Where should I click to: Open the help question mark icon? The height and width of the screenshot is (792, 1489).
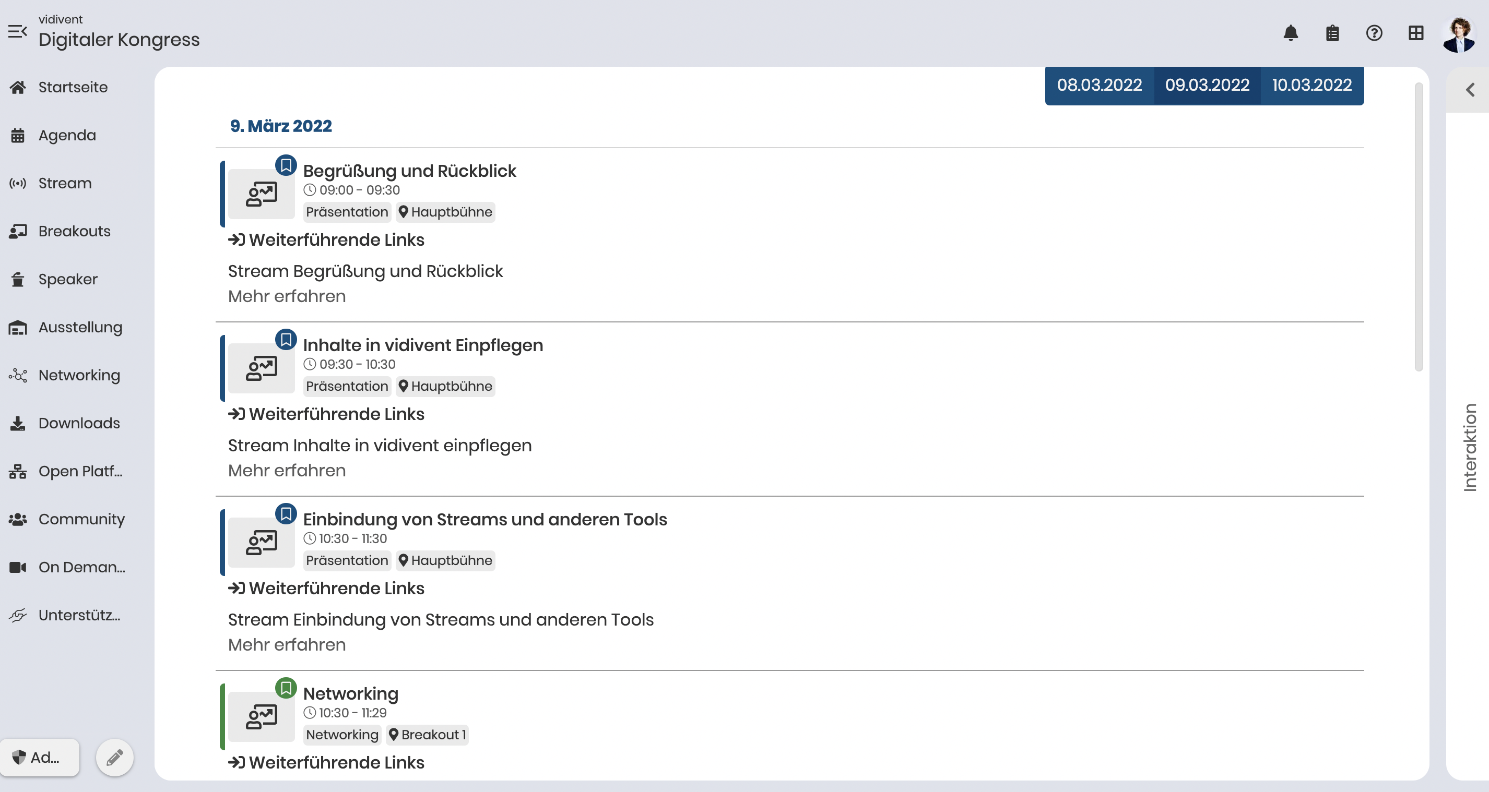point(1374,33)
